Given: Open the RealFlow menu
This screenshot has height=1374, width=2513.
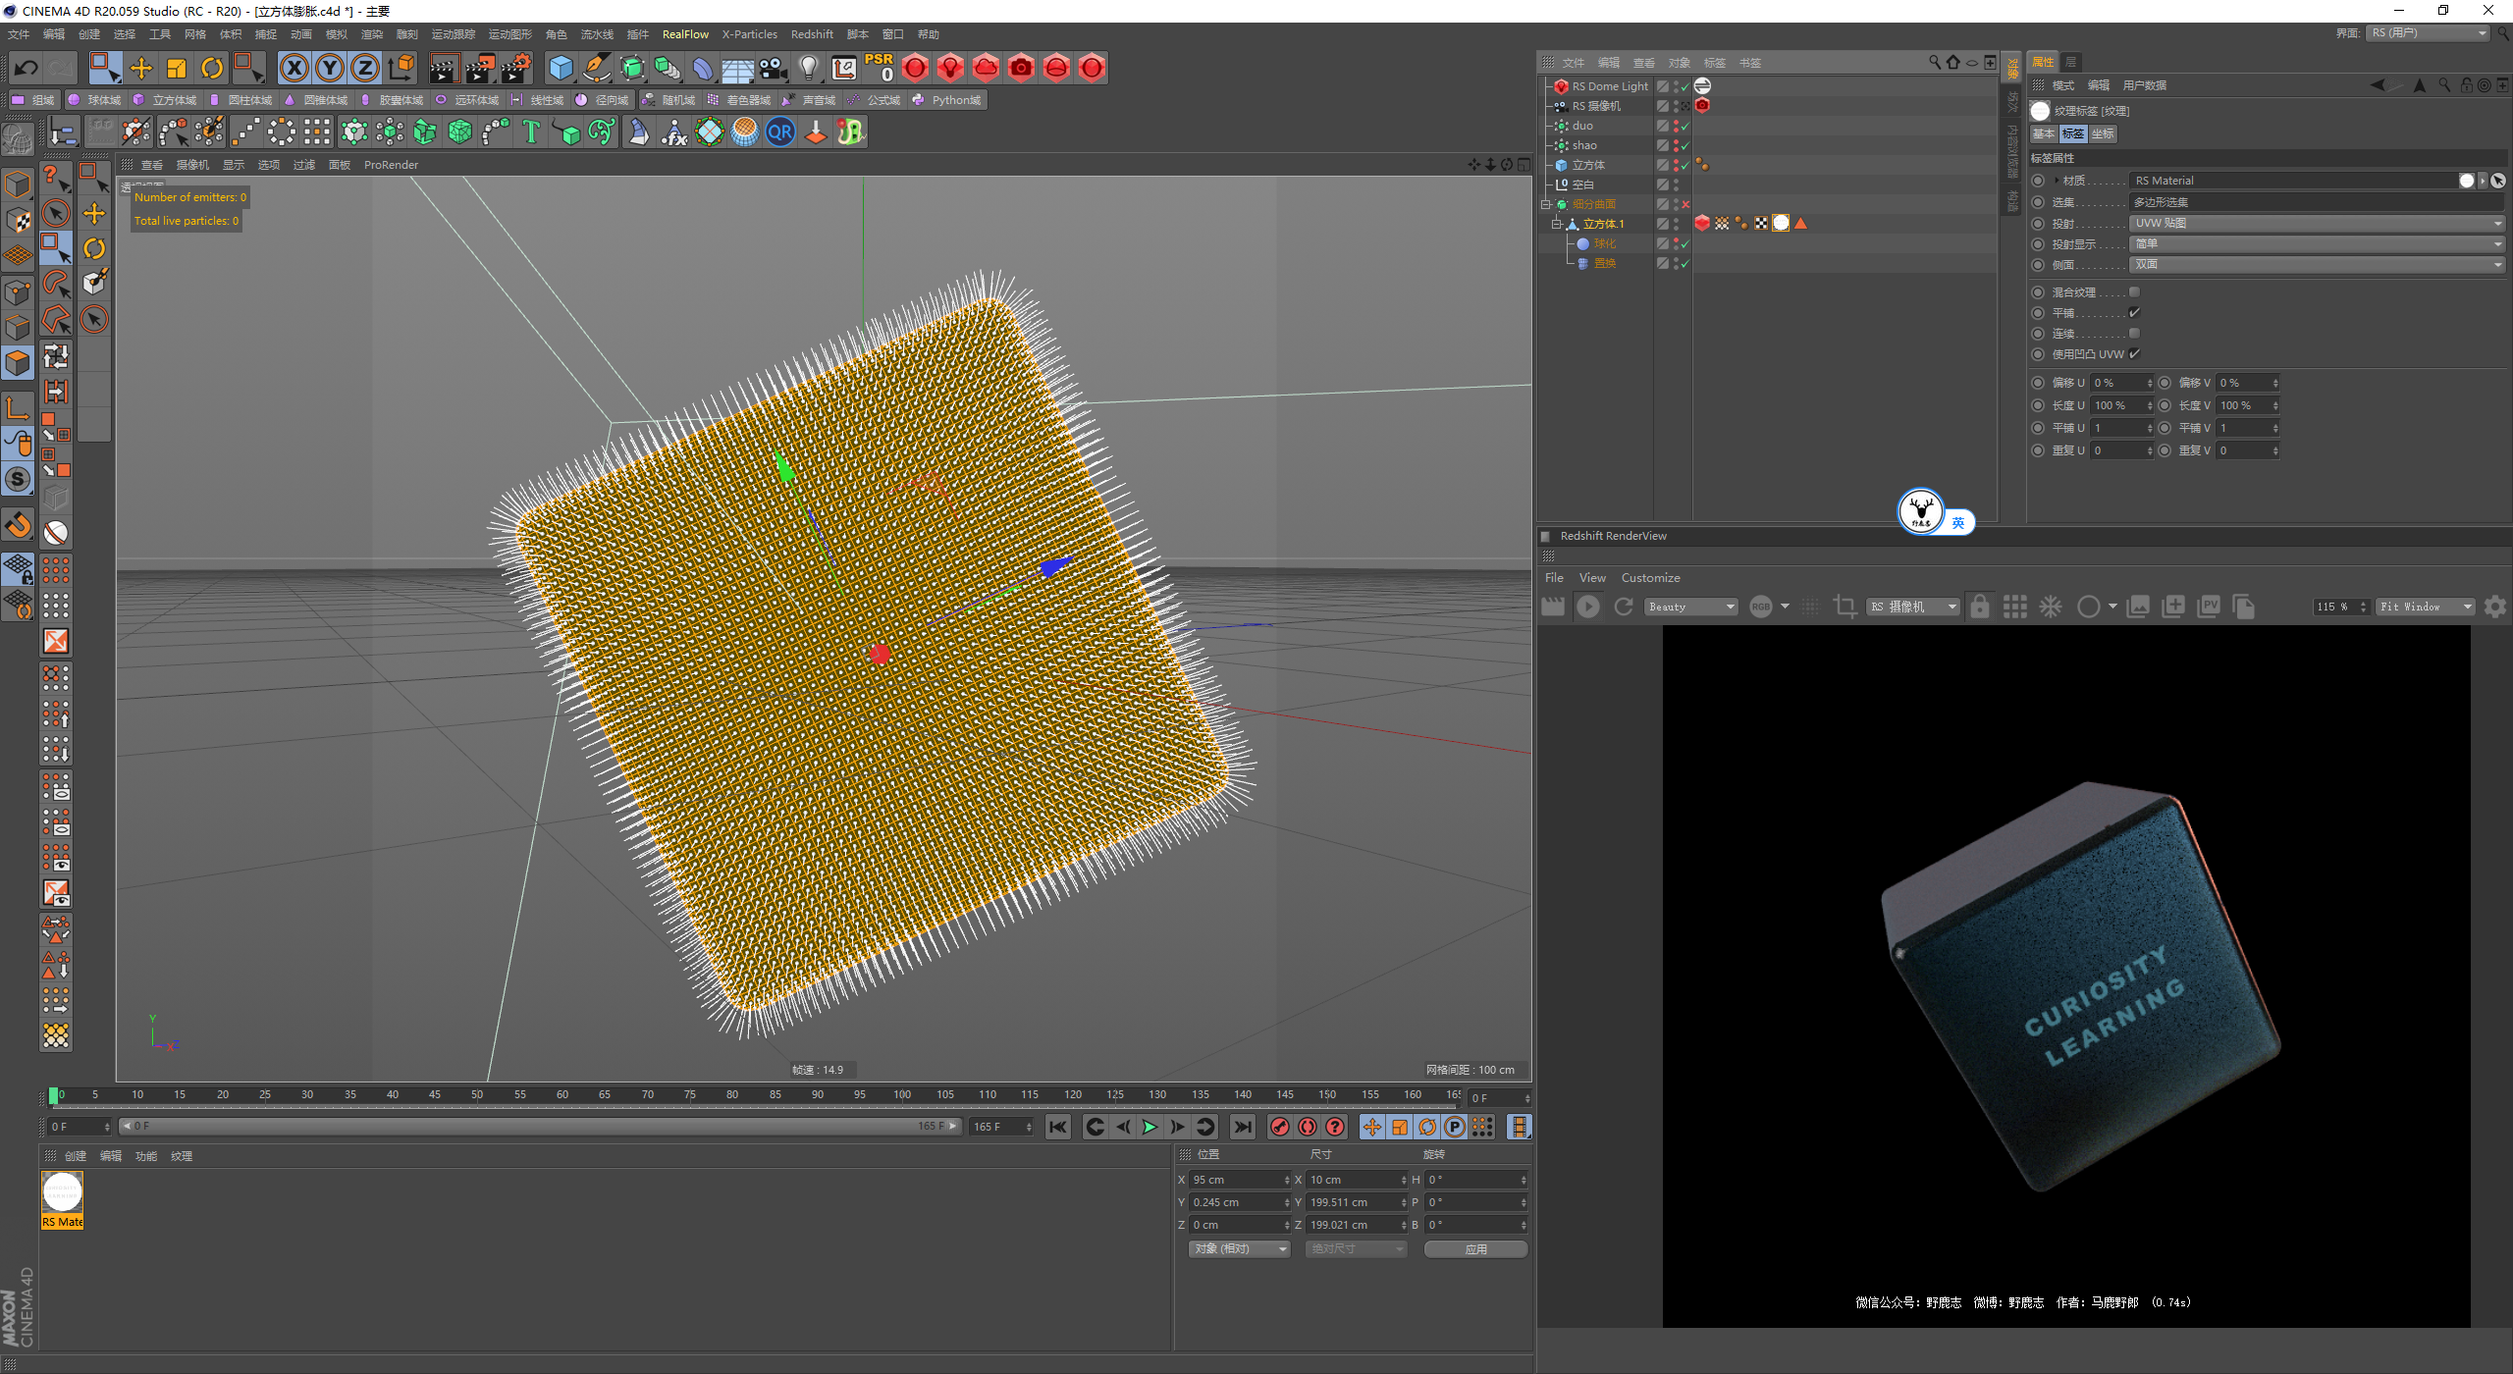Looking at the screenshot, I should point(685,34).
